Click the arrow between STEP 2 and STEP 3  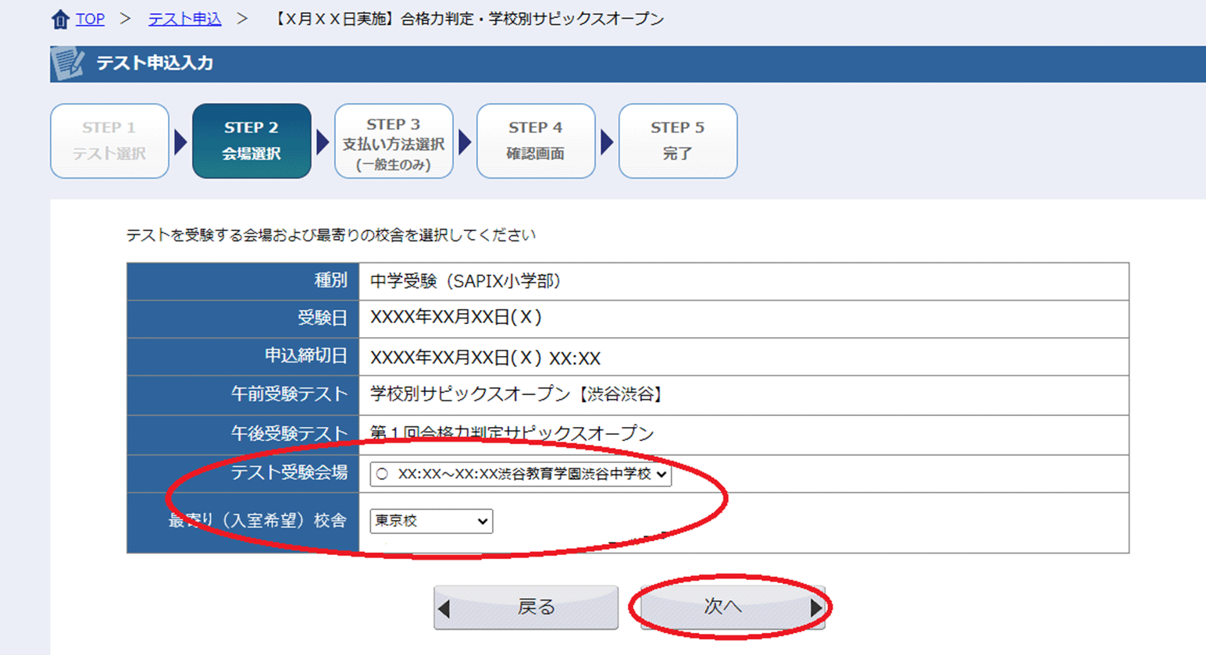323,142
